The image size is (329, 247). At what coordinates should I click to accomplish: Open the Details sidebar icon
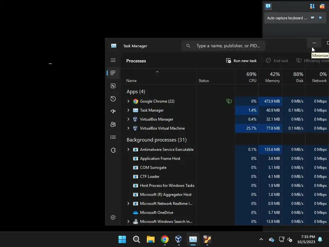click(113, 137)
